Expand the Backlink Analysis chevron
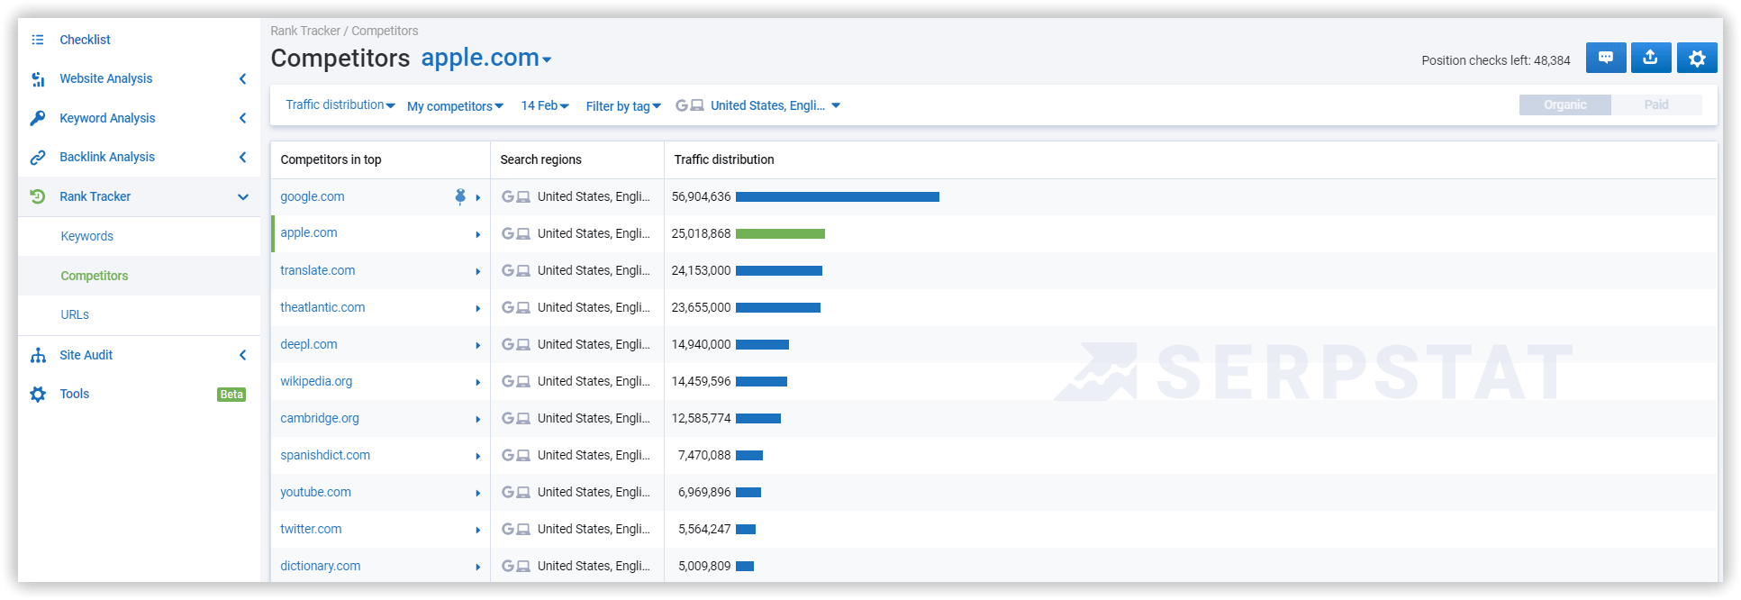This screenshot has width=1741, height=600. (x=243, y=158)
